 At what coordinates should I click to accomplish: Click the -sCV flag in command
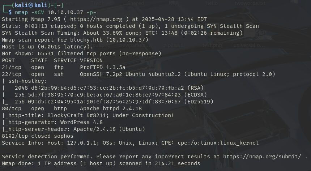pyautogui.click(x=38, y=12)
